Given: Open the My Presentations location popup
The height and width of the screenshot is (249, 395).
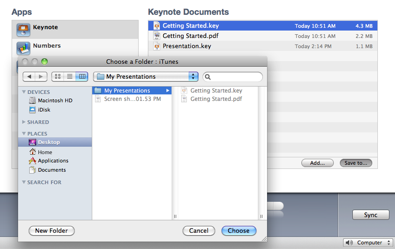Looking at the screenshot, I should click(x=146, y=76).
